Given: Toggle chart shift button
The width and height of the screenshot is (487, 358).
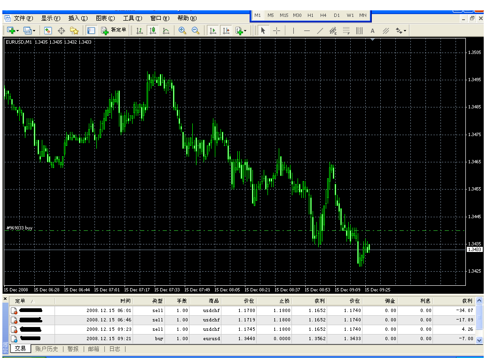Looking at the screenshot, I should coord(226,30).
